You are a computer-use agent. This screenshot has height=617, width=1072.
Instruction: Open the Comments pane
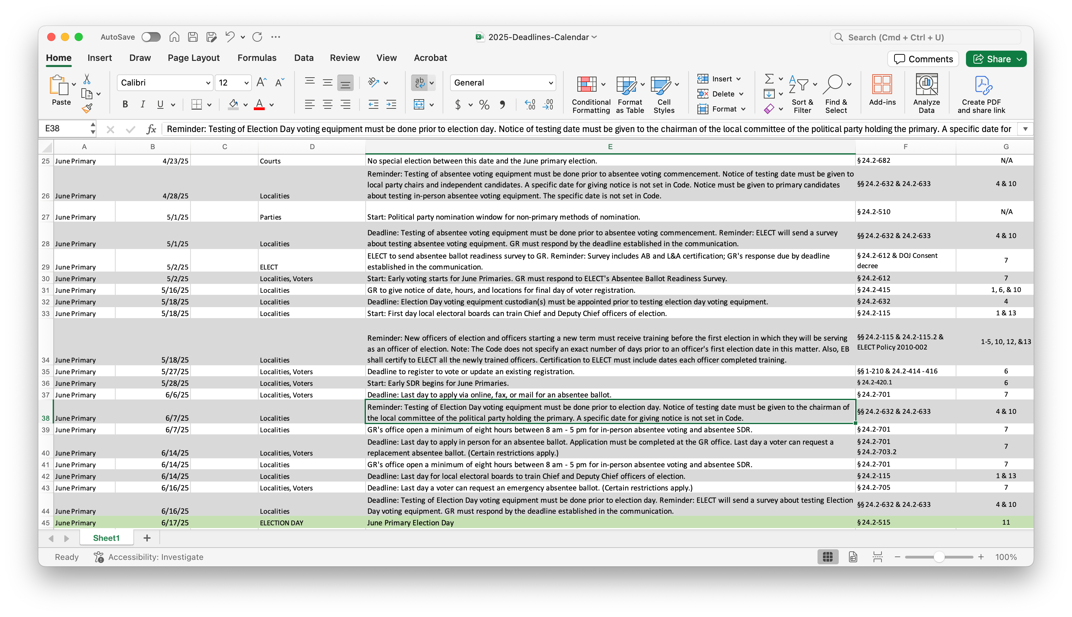coord(923,59)
